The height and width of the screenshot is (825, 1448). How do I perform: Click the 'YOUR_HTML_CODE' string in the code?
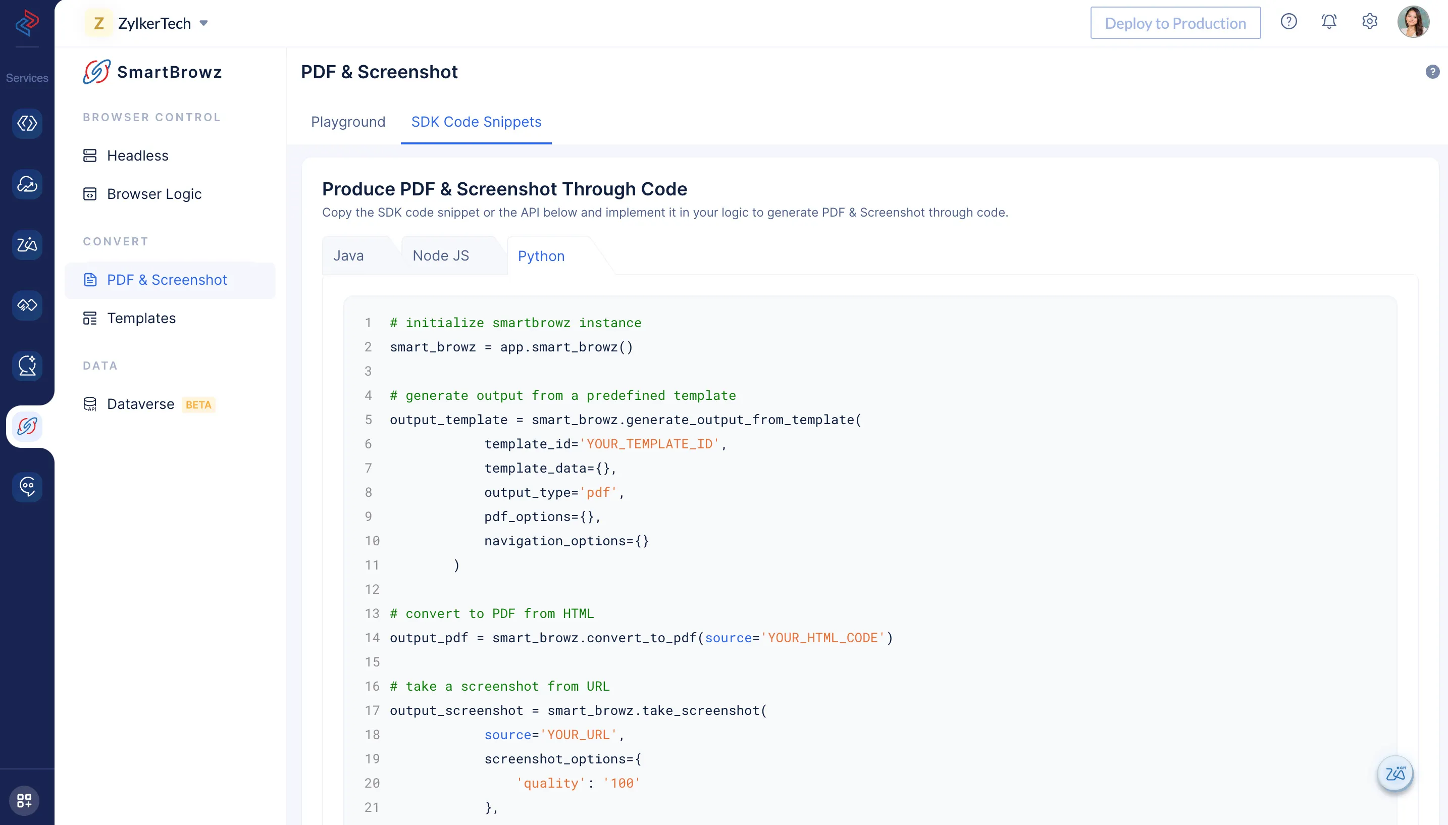[822, 638]
